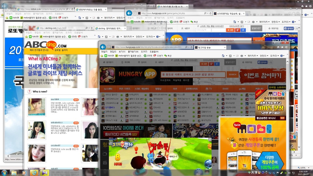Open 안전(S) dropdown in front HungryApp window
This screenshot has height=176, width=313.
(264, 56)
